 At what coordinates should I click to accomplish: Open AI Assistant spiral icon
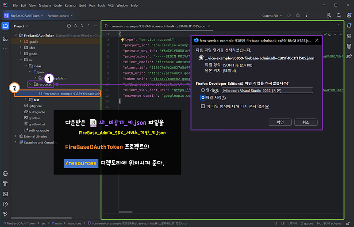click(x=349, y=36)
